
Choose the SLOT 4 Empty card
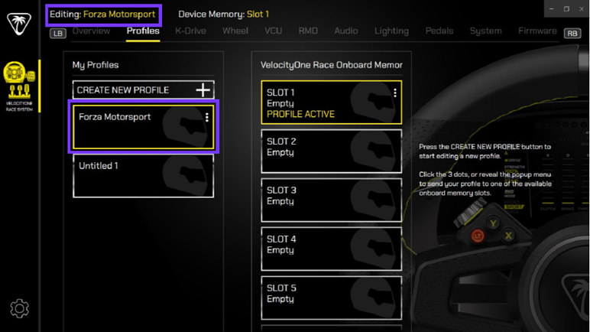tap(331, 249)
